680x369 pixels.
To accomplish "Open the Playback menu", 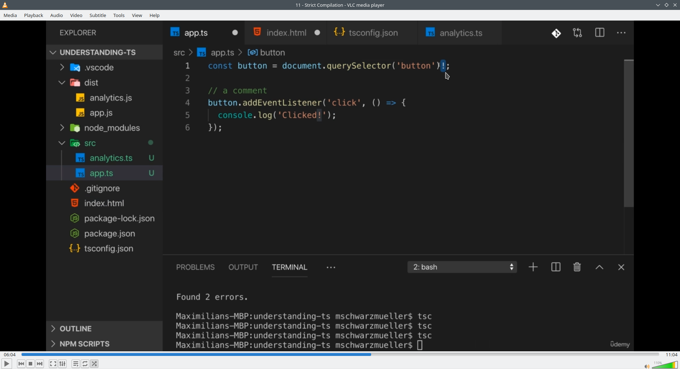I will pyautogui.click(x=34, y=16).
